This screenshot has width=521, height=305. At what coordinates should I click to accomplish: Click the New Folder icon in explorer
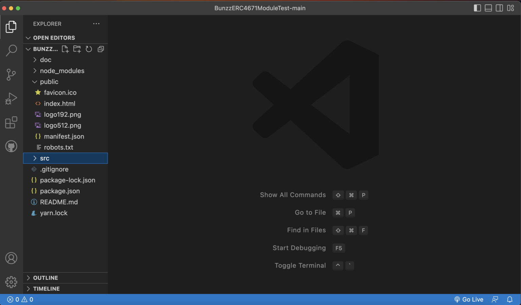[x=77, y=49]
